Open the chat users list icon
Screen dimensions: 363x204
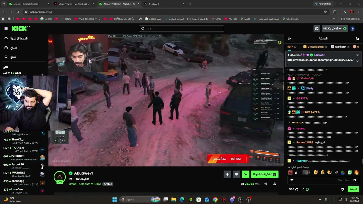(357, 39)
